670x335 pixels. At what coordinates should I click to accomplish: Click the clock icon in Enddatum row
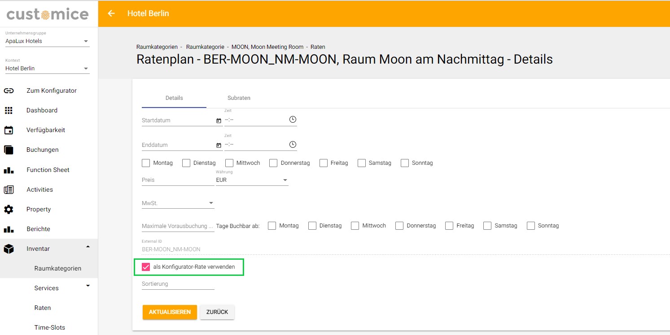[293, 145]
